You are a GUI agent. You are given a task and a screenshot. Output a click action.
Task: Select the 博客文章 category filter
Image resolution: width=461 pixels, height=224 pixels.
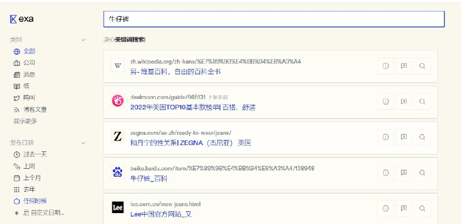point(31,109)
